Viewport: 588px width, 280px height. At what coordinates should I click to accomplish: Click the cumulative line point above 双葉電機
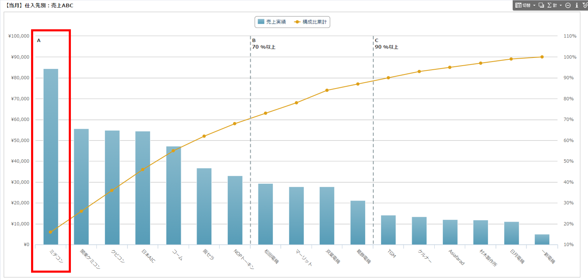(327, 90)
